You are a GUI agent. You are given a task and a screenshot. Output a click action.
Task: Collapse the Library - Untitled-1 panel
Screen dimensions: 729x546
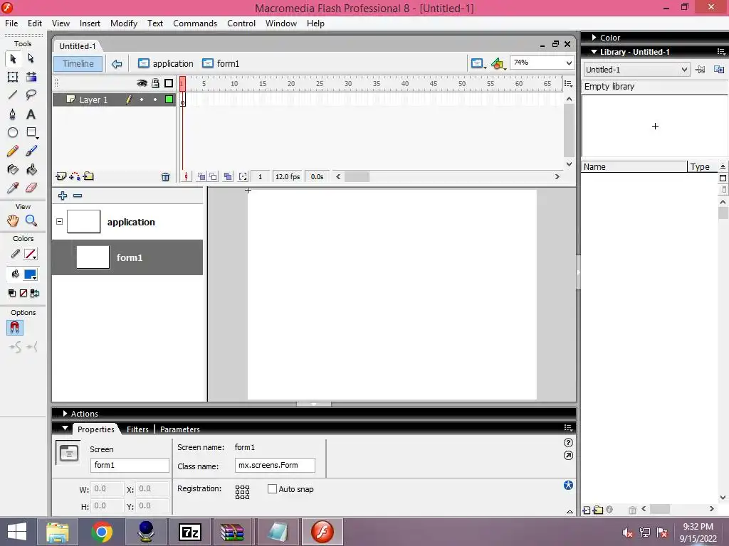(594, 52)
